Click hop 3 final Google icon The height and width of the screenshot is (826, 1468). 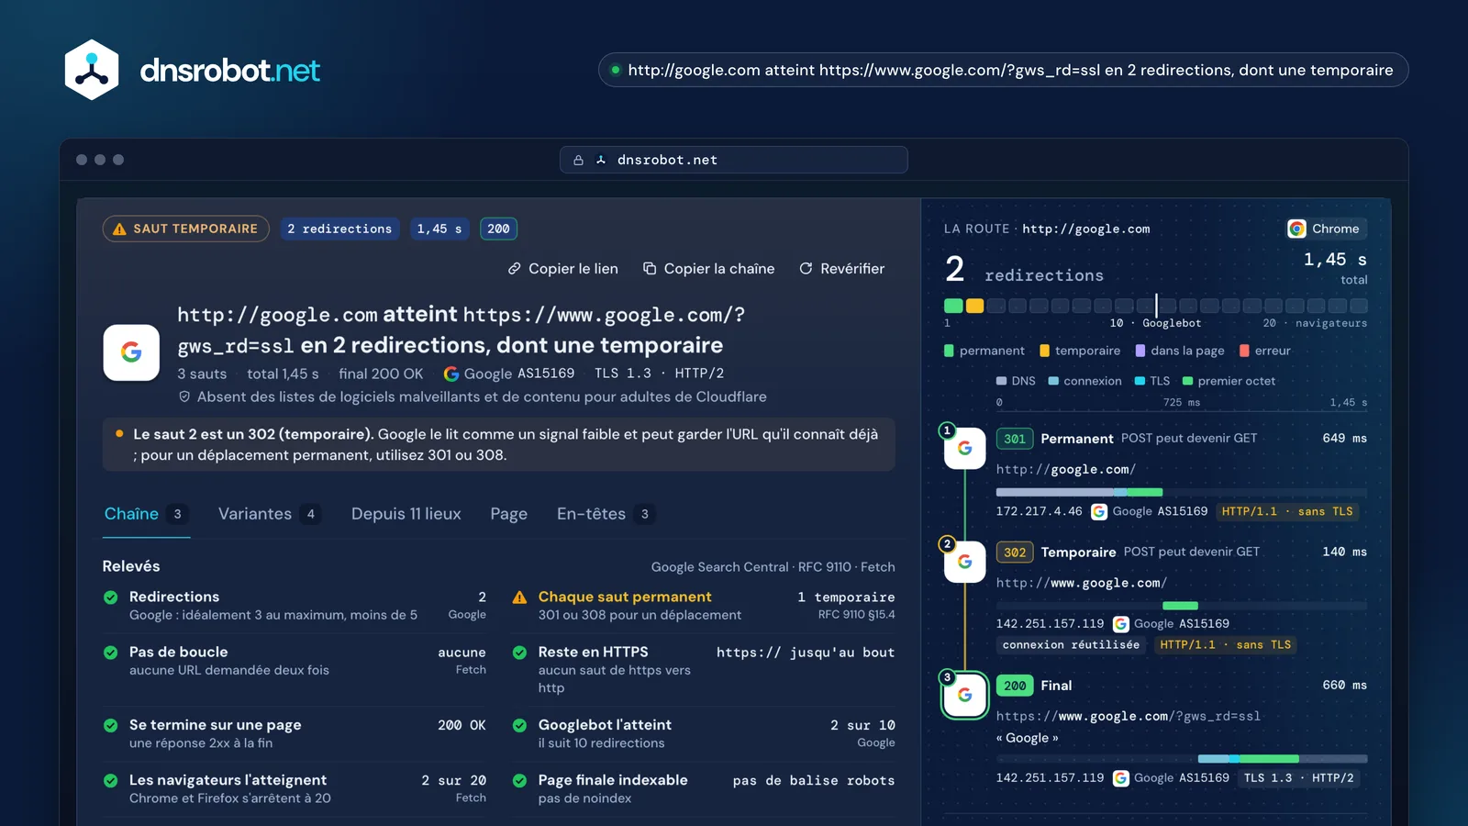[x=964, y=696]
